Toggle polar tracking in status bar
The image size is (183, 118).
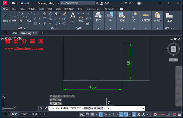(x=105, y=115)
